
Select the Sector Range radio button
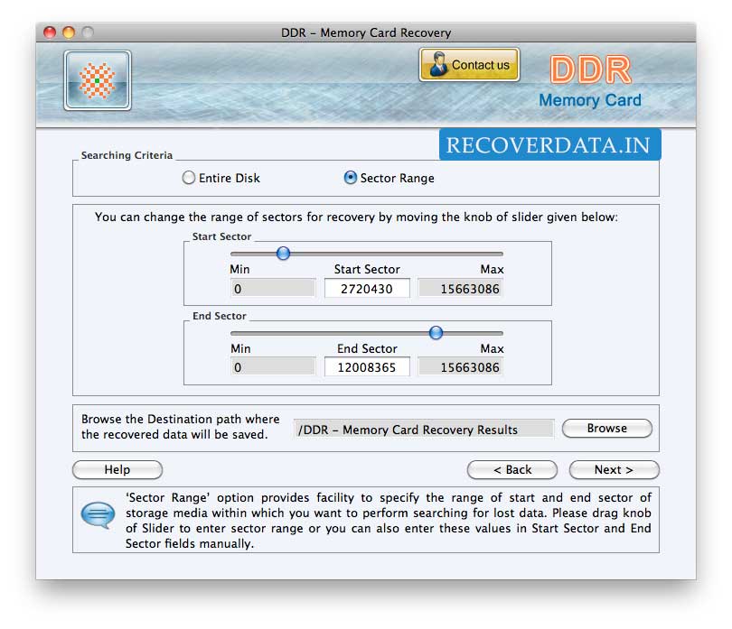[x=350, y=178]
